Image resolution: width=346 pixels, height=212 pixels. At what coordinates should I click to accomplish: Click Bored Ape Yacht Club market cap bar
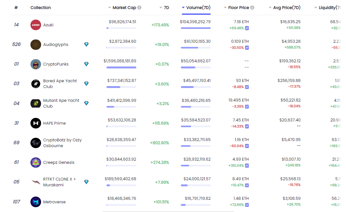coord(121,87)
